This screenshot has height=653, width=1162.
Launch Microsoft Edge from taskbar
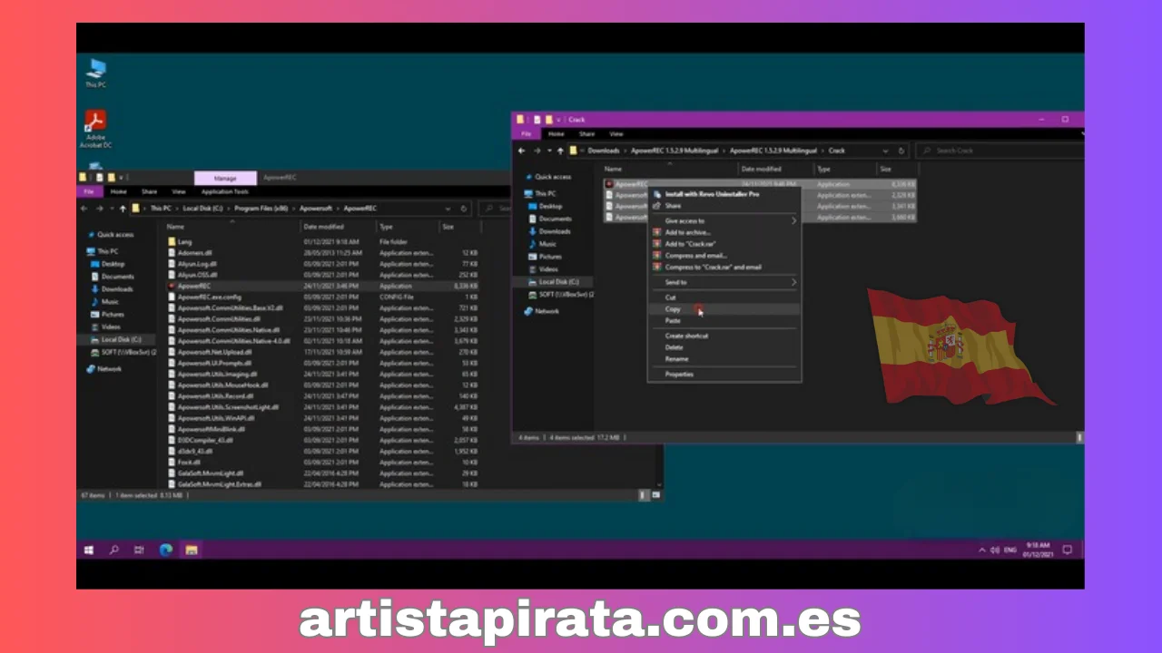pyautogui.click(x=166, y=550)
